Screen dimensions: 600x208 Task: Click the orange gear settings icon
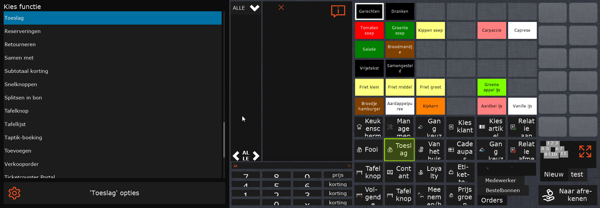coord(14,193)
